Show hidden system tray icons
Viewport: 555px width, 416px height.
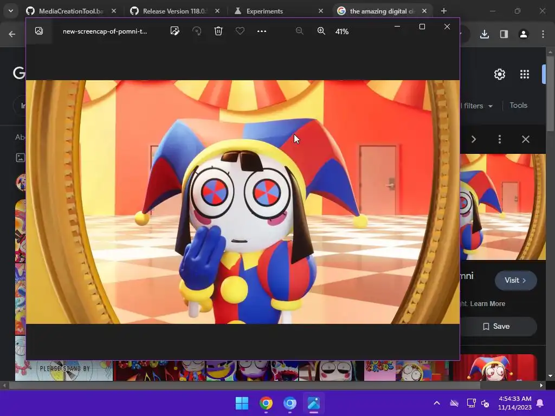[x=437, y=403]
